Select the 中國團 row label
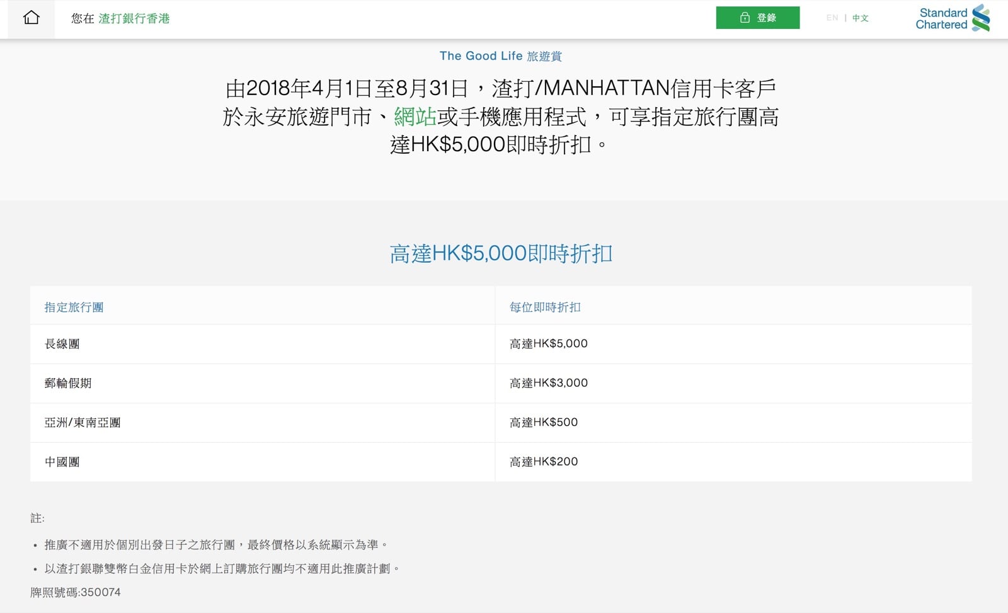1008x613 pixels. (x=62, y=462)
